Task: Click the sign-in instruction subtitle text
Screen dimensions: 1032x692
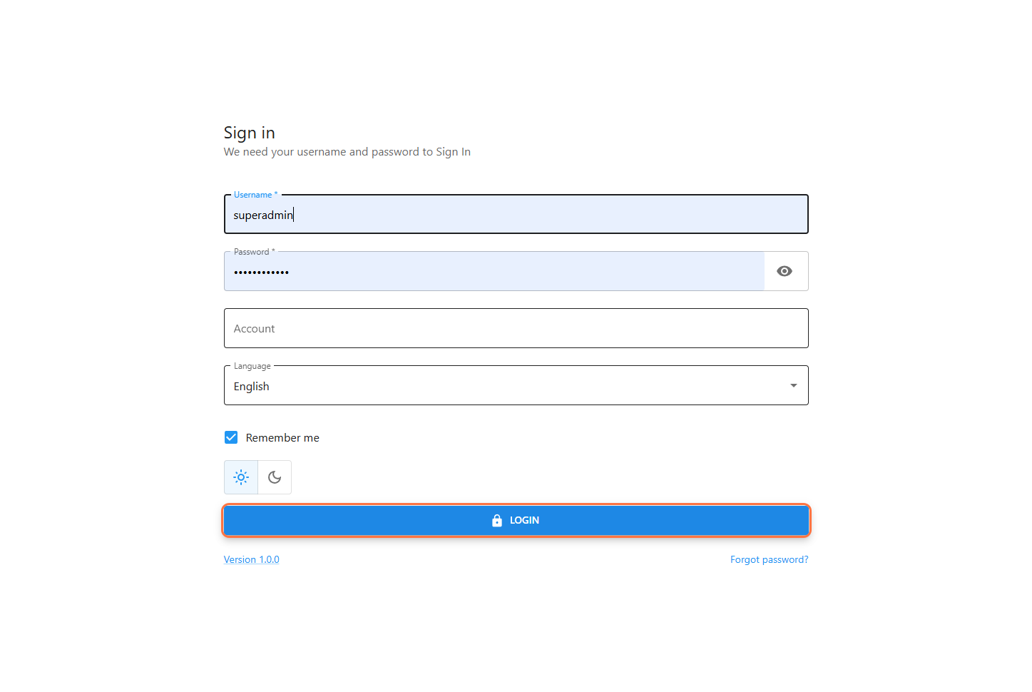Action: [347, 152]
